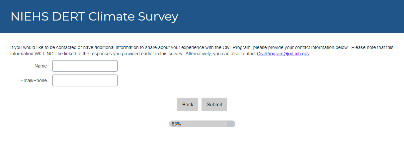Submit the survey contact form
This screenshot has width=404, height=143.
coord(214,105)
